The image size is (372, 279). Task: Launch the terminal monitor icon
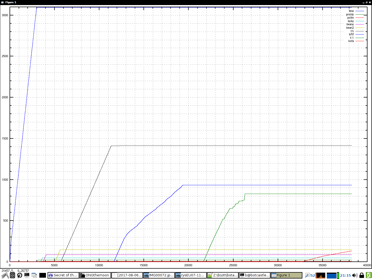(x=27, y=275)
